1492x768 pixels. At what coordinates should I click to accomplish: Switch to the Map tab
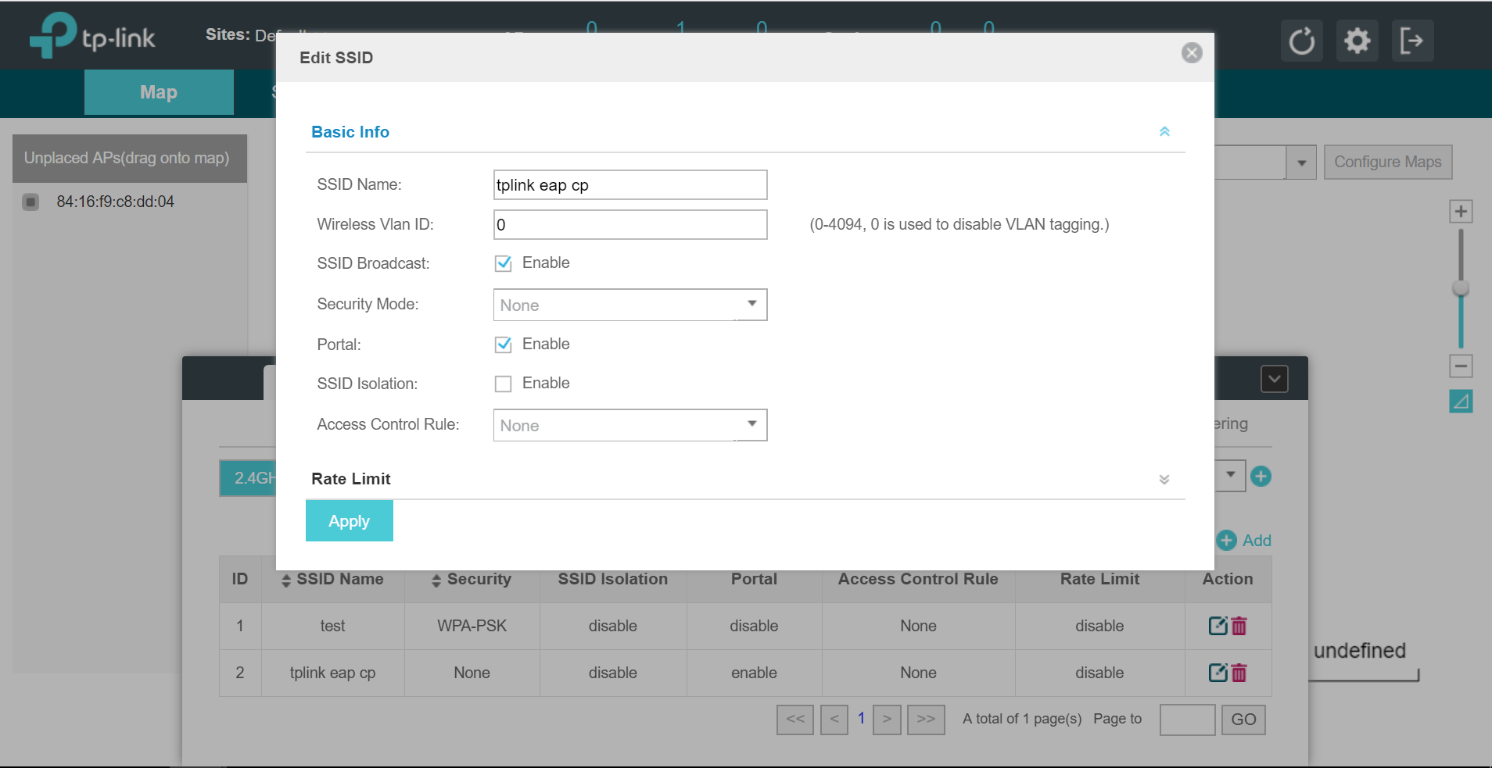[158, 91]
